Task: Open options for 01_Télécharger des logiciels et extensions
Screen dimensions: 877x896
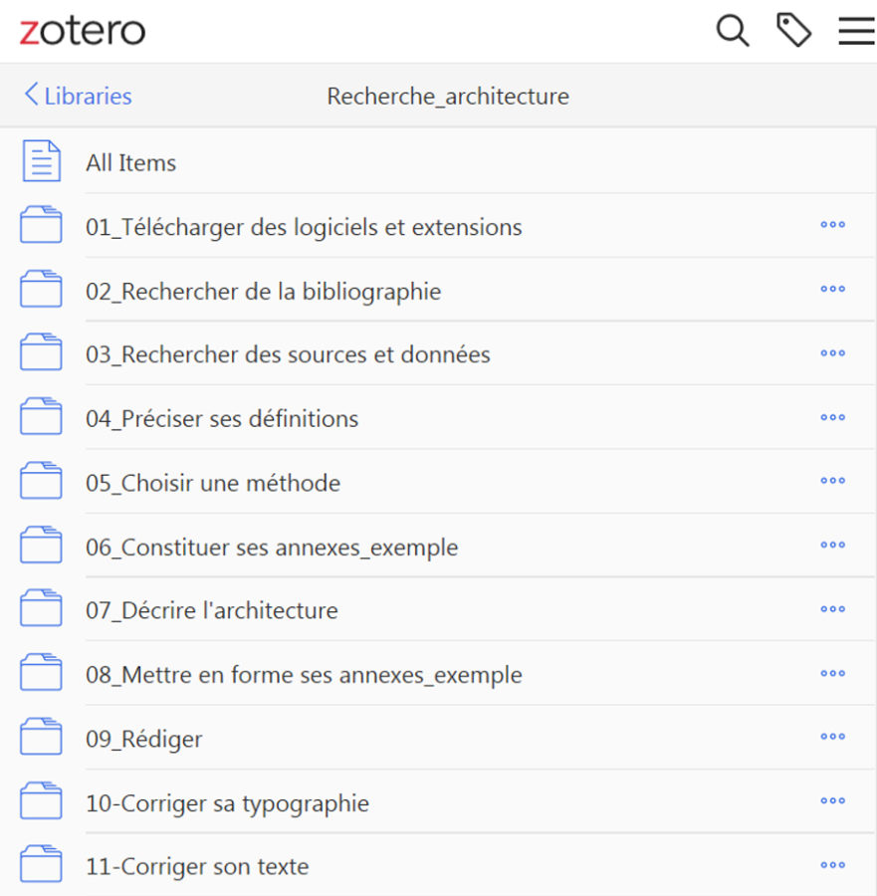Action: pyautogui.click(x=832, y=225)
